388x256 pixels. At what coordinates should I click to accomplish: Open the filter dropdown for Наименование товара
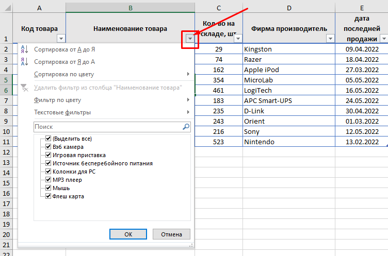[x=190, y=39]
